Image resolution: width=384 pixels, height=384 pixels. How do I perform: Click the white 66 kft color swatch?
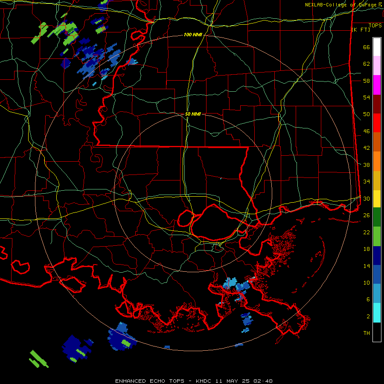point(377,47)
